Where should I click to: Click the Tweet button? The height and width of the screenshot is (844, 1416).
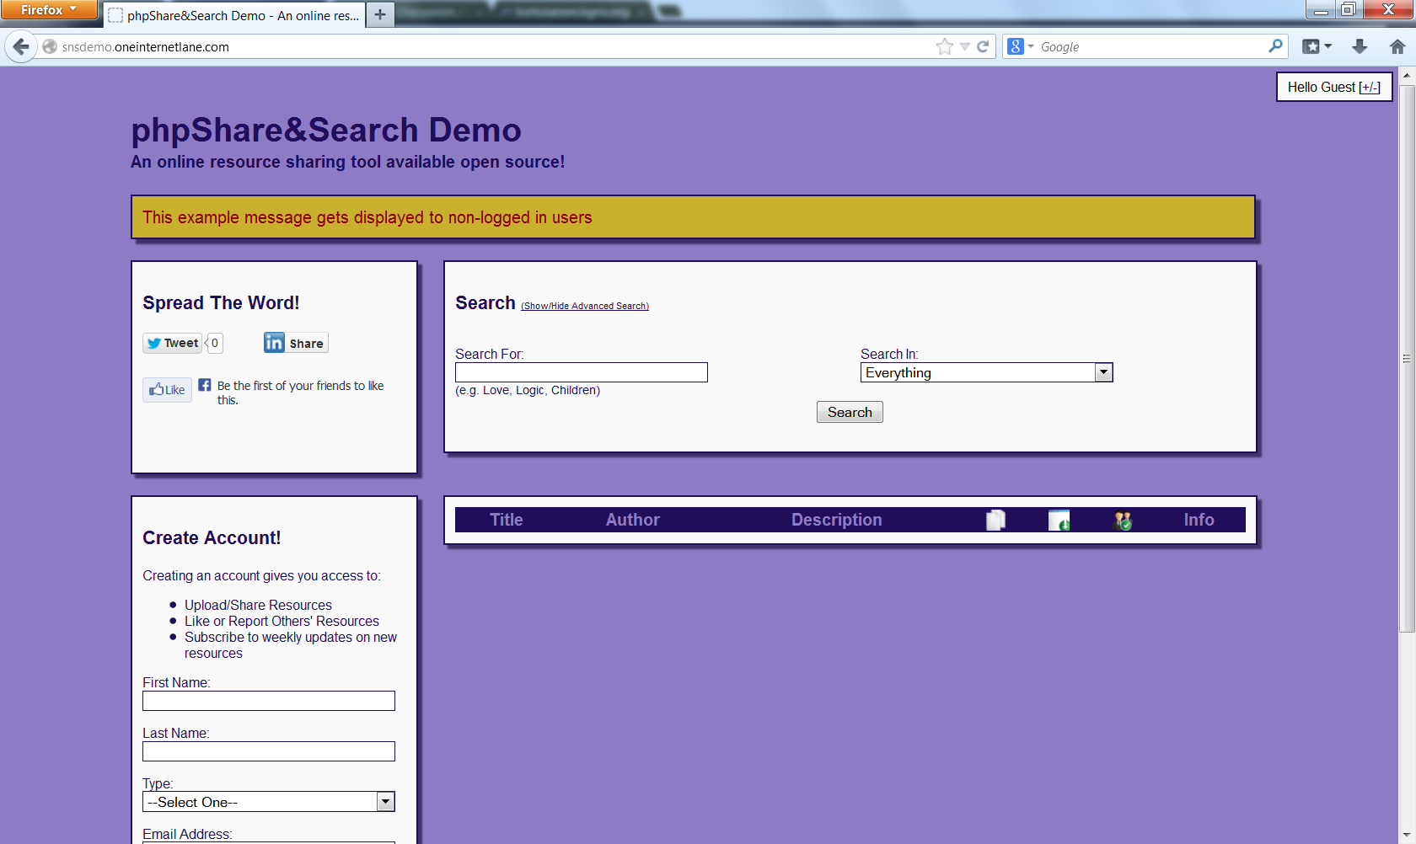173,343
